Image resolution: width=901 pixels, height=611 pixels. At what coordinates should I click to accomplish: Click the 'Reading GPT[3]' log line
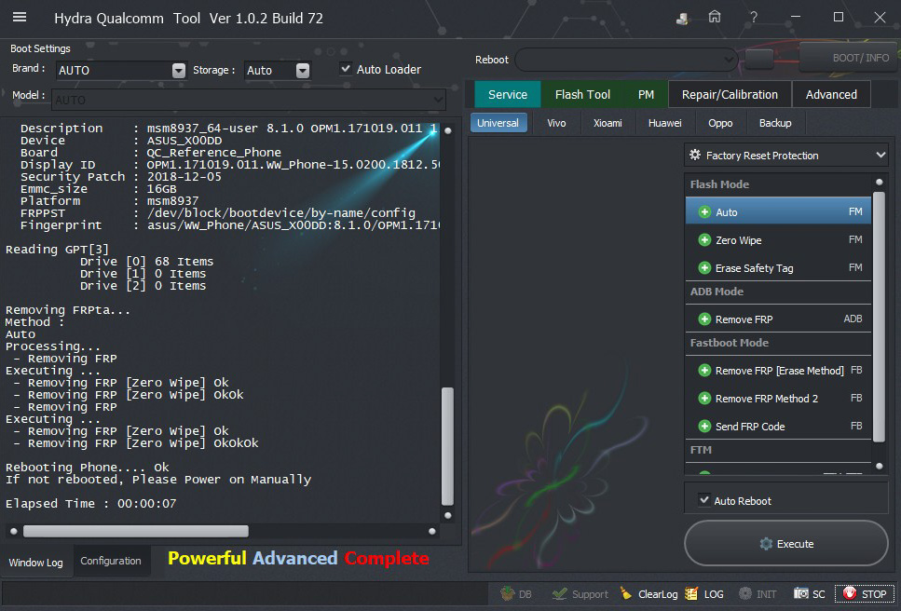coord(57,250)
